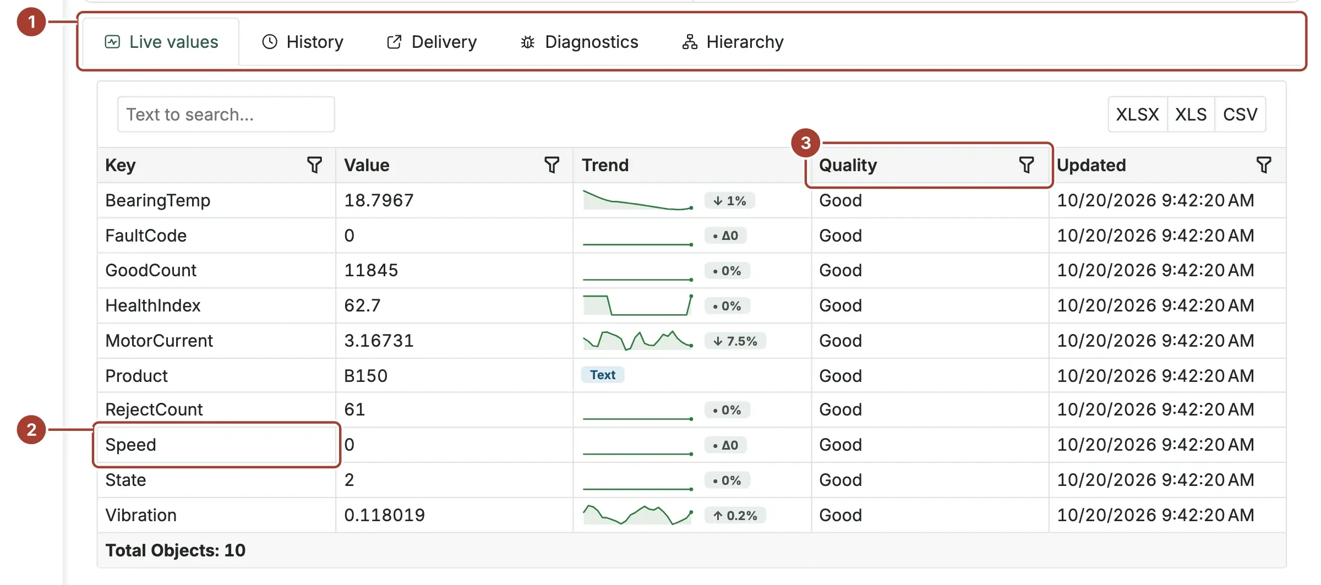Image resolution: width=1321 pixels, height=585 pixels.
Task: Select the Product key cell
Action: pyautogui.click(x=217, y=375)
